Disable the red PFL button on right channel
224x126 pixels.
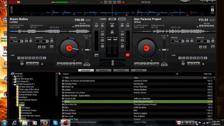click(x=128, y=55)
